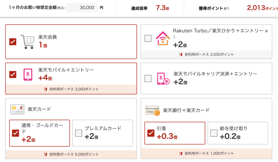Click the monthly shopping amount field showing 30,000
The height and width of the screenshot is (162, 278).
(x=82, y=8)
